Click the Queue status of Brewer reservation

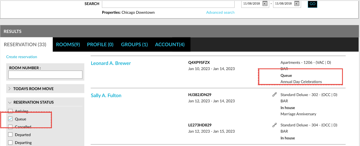point(286,75)
